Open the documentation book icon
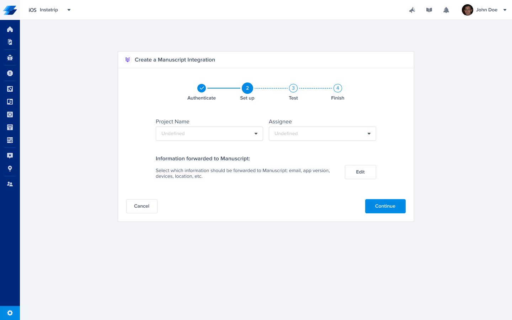Image resolution: width=512 pixels, height=320 pixels. pyautogui.click(x=429, y=10)
